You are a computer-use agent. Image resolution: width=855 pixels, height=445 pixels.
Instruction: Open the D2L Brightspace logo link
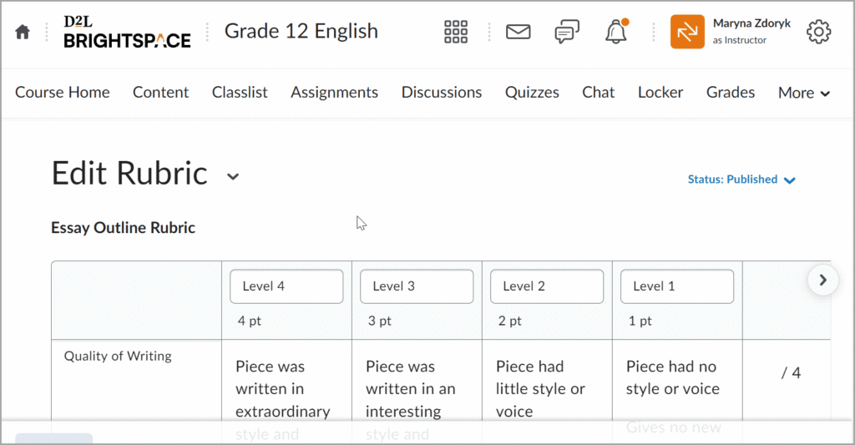tap(127, 32)
